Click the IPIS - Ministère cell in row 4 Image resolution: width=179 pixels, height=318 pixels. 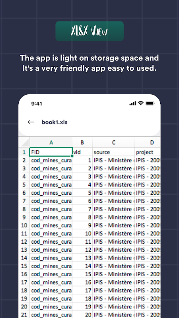pyautogui.click(x=113, y=176)
